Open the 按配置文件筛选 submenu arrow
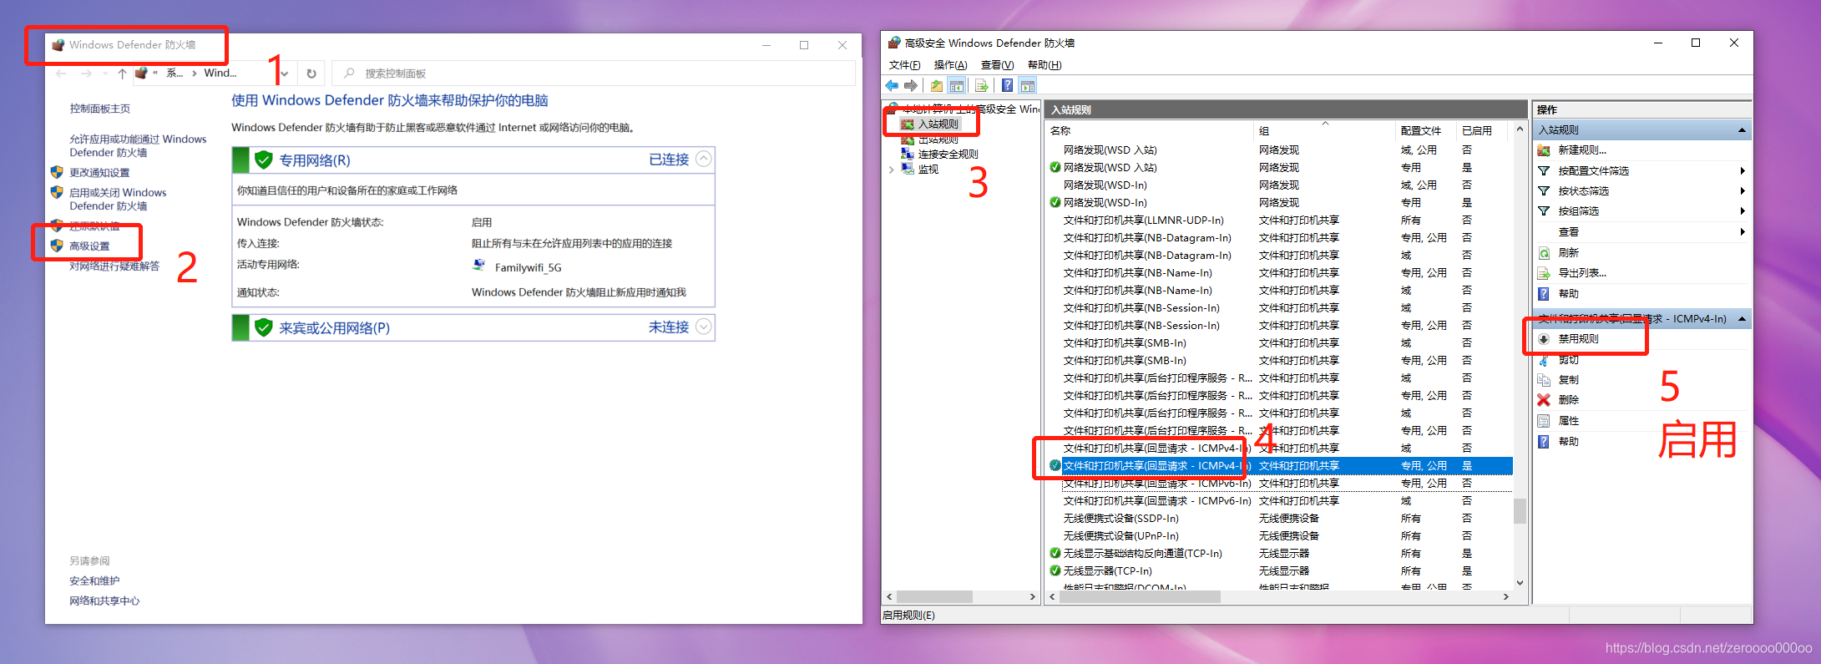The width and height of the screenshot is (1821, 664). 1743,171
